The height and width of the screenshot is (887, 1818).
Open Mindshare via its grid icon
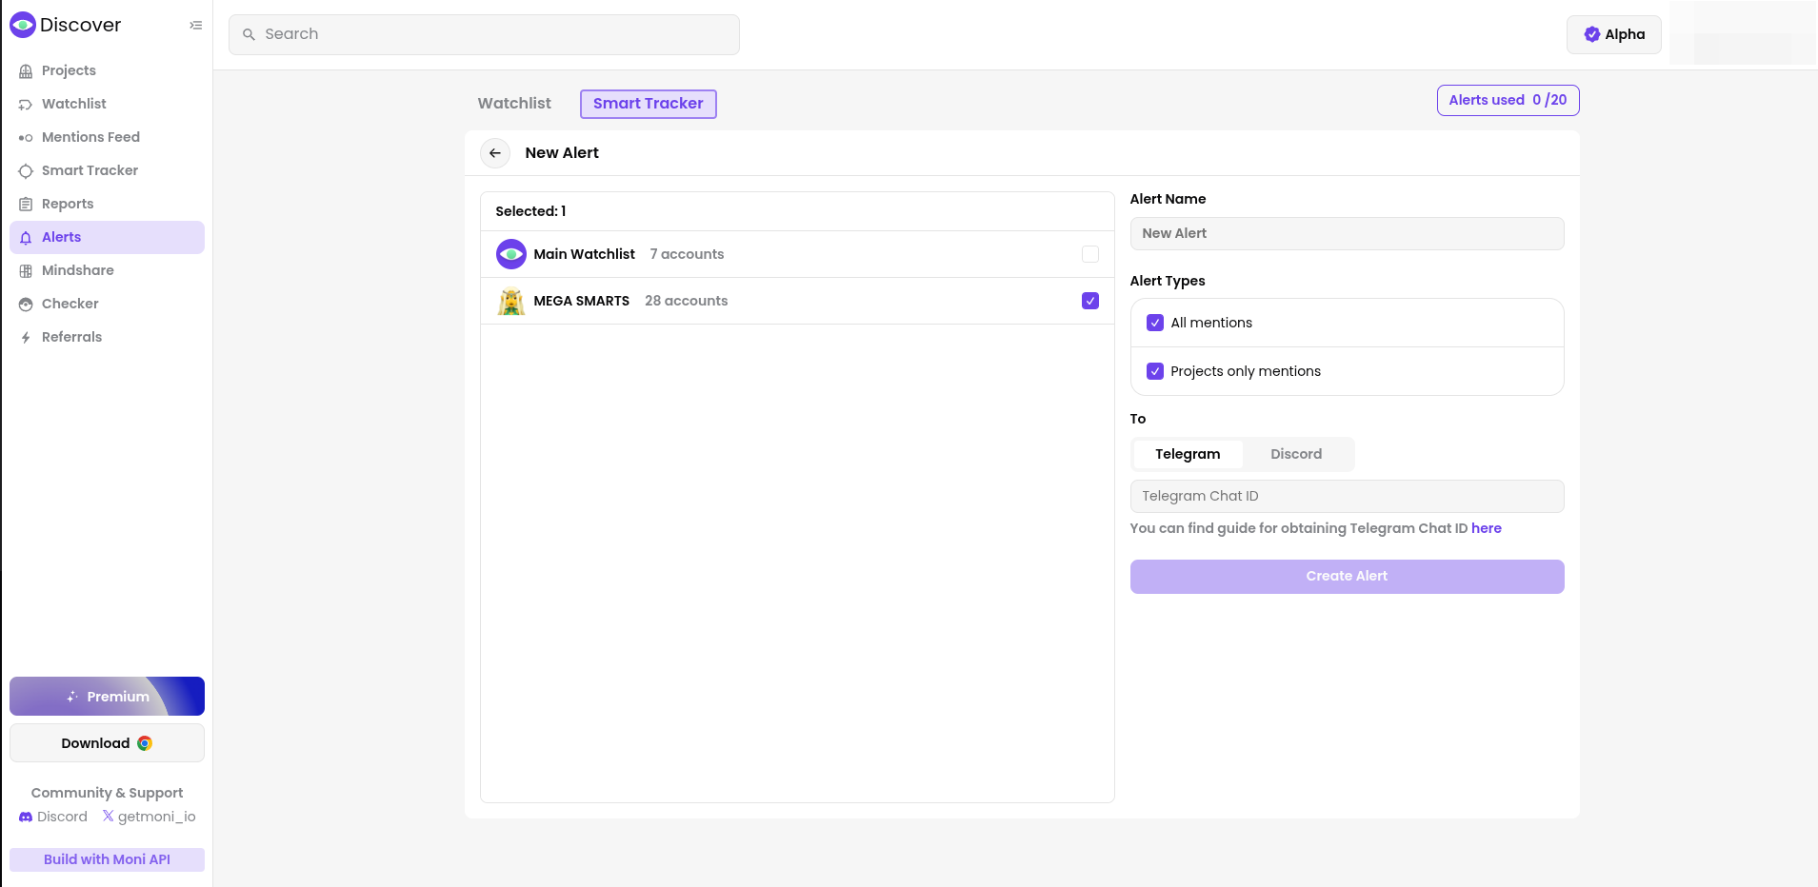click(x=26, y=271)
